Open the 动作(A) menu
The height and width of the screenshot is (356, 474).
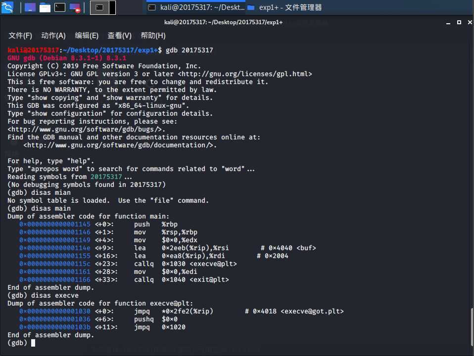(53, 36)
